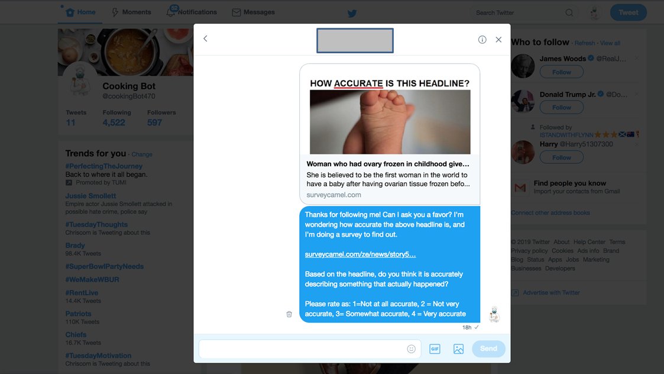664x374 pixels.
Task: View Followers count 597
Action: pyautogui.click(x=161, y=118)
